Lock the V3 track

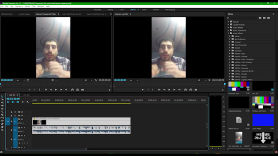12,112
